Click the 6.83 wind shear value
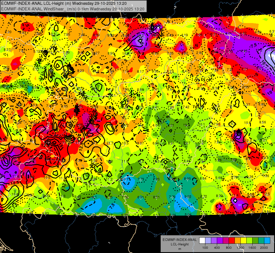Viewport: 275px width, 253px height. click(46, 213)
